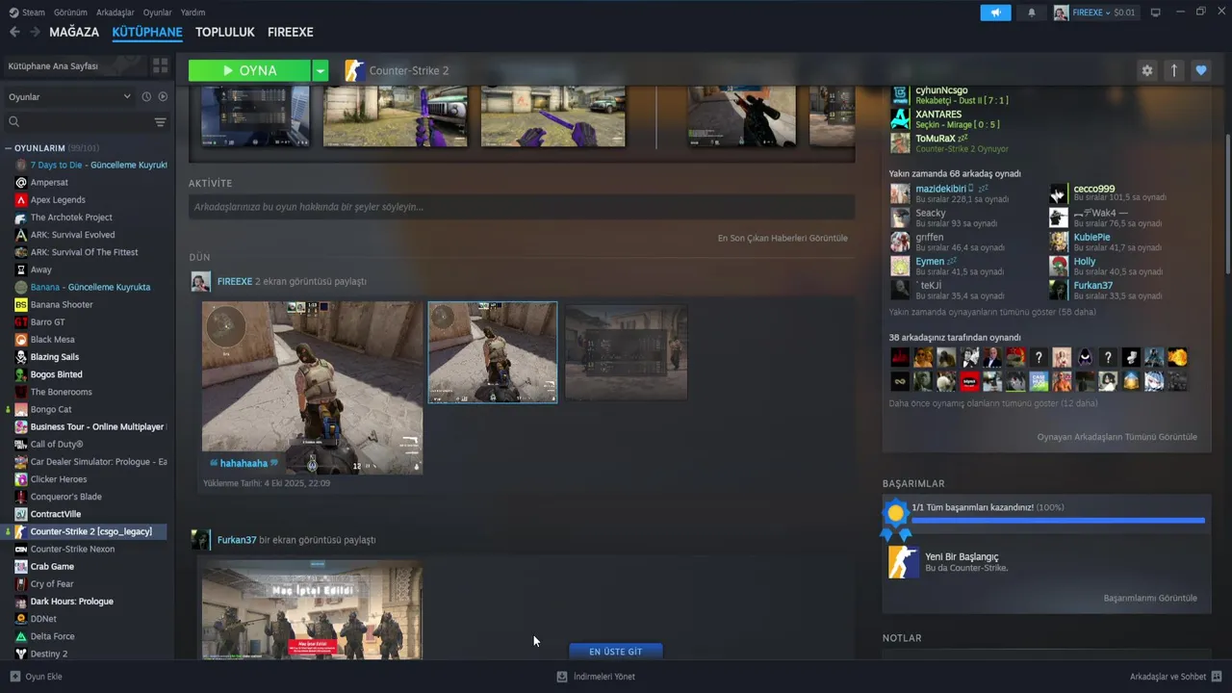This screenshot has width=1232, height=693.
Task: Expand list of recently playing friends
Action: coord(992,312)
